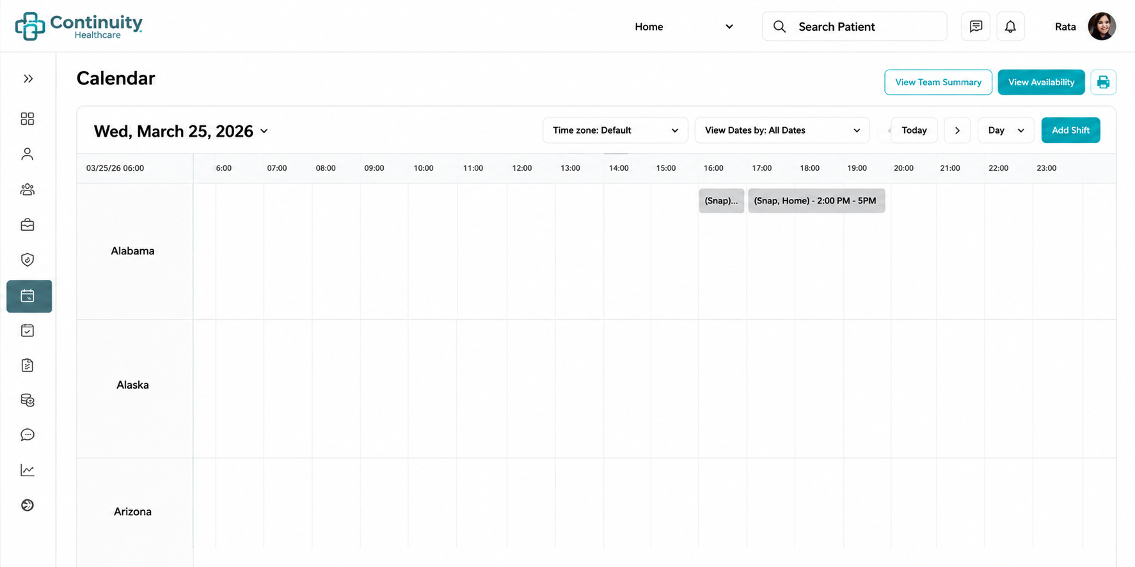Open the group of people sidebar icon
The width and height of the screenshot is (1135, 567).
(28, 189)
